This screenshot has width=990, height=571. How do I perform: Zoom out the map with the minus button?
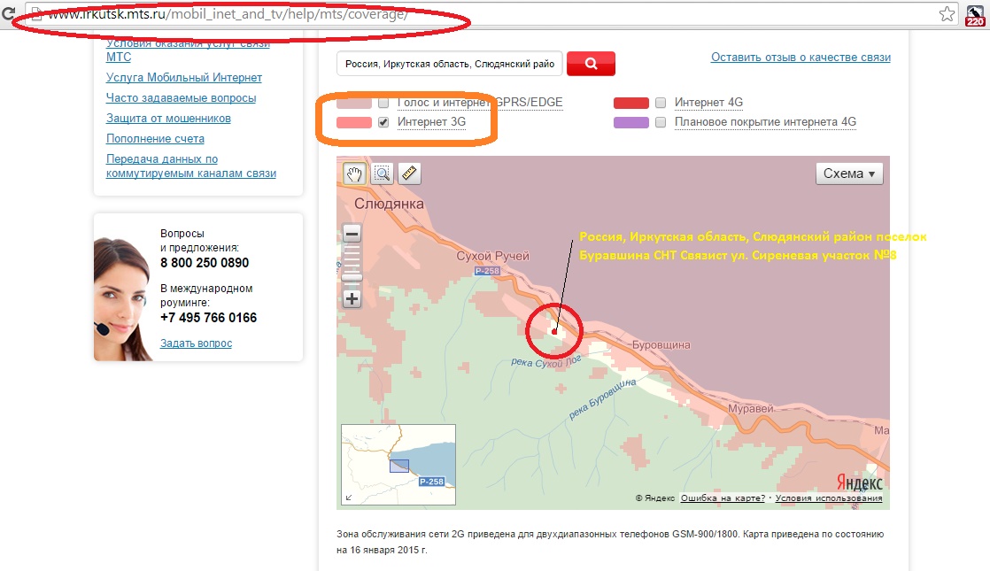point(352,234)
